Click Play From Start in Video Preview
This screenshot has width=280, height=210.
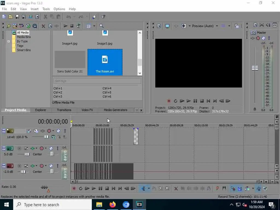tap(182, 101)
